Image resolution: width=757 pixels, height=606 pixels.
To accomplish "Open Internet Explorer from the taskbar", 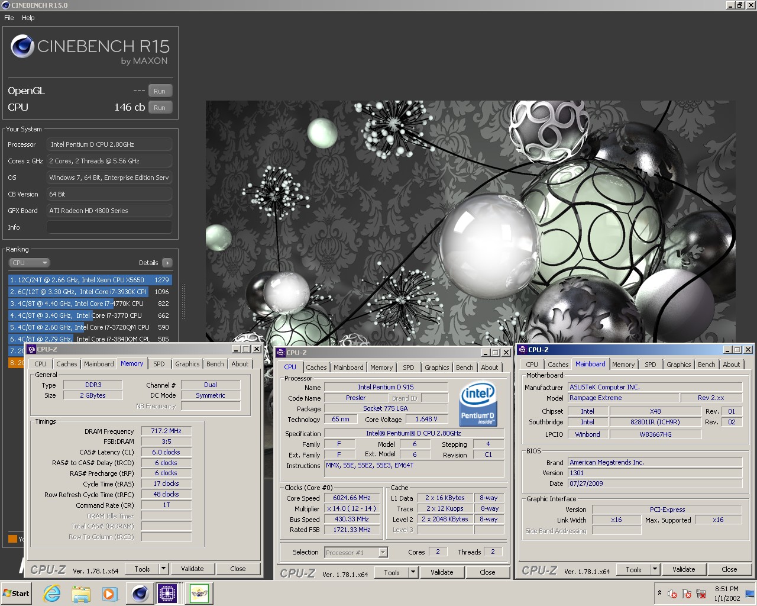I will 52,594.
